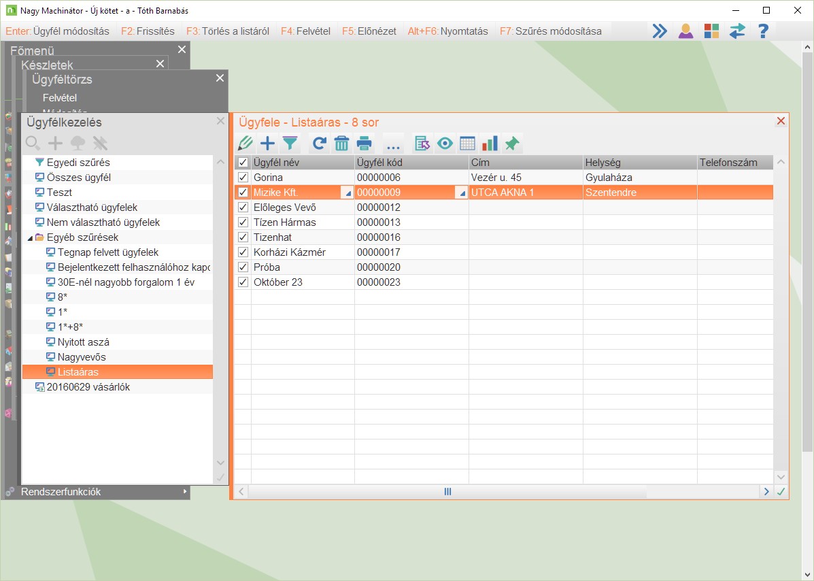Click the printer icon in list toolbar
Viewport: 814px width, 581px height.
365,144
